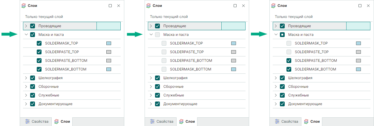Expand the Документирующие group in the right panel
Image resolution: width=374 pixels, height=126 pixels.
[x=276, y=104]
